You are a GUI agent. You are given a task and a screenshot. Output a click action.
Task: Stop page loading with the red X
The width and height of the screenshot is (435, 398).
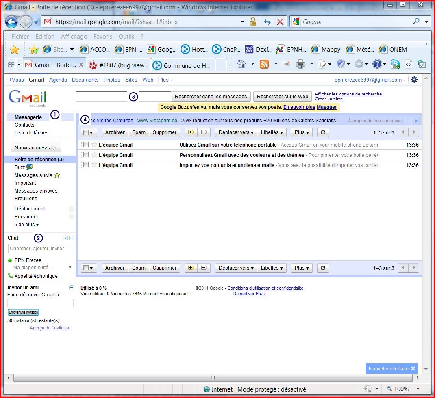280,22
